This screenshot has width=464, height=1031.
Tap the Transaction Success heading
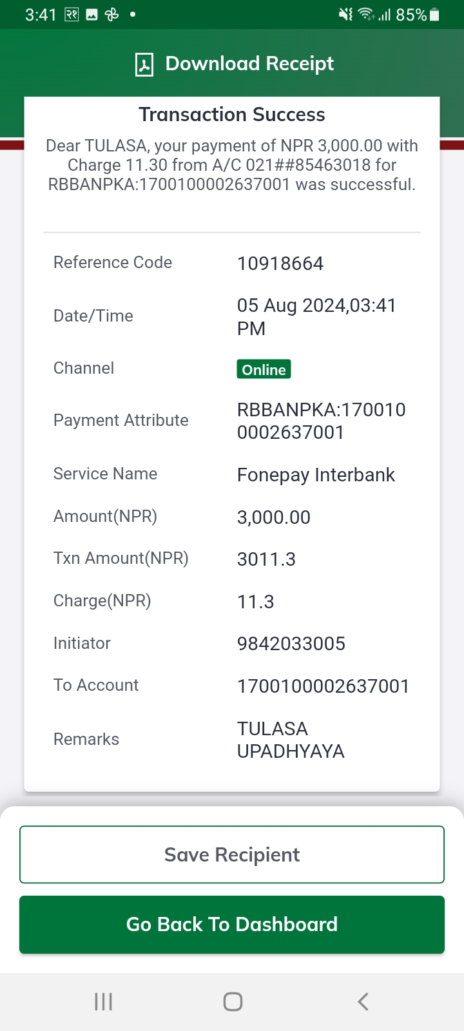[x=232, y=115]
